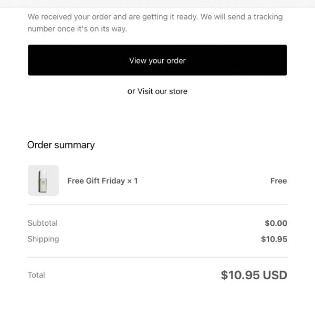This screenshot has height=315, width=315.
Task: Select the Subtotal label
Action: 43,223
